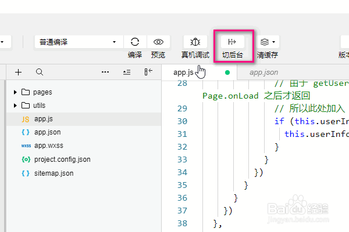The width and height of the screenshot is (349, 232).
Task: Expand the pages folder
Action: pyautogui.click(x=15, y=92)
